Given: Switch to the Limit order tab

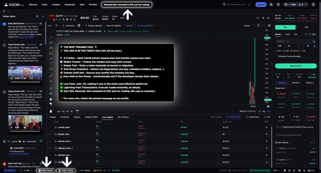Looking at the screenshot, I should (287, 34).
